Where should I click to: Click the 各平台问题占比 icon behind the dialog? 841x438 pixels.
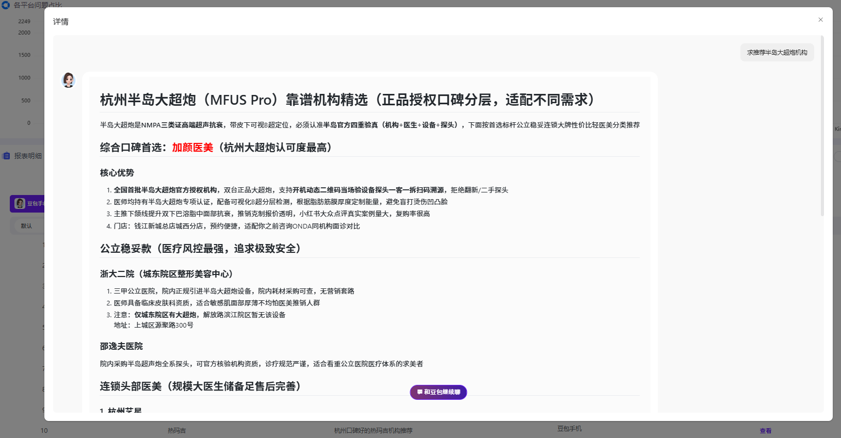(x=6, y=5)
